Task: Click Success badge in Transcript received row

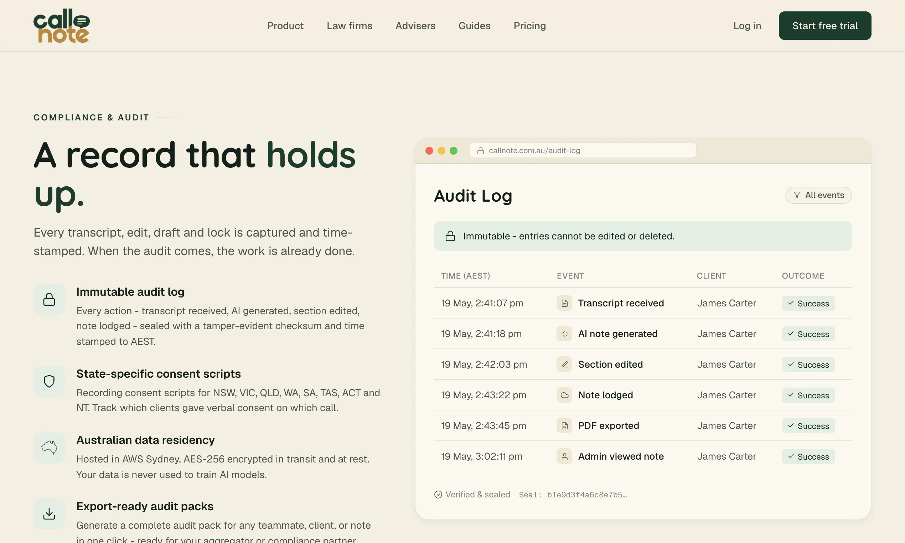Action: (x=808, y=303)
